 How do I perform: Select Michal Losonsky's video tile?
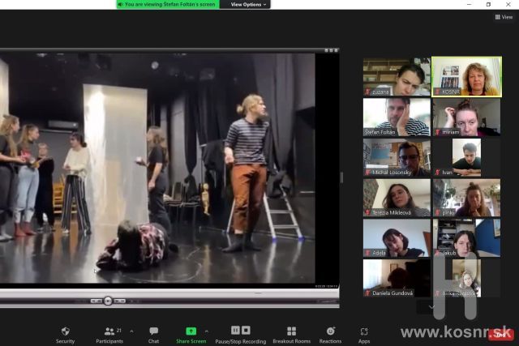tap(397, 157)
